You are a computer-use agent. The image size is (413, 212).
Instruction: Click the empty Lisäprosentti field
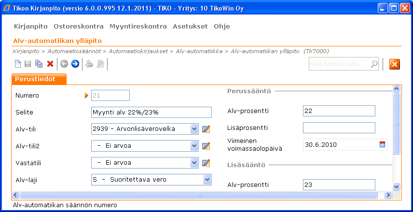pyautogui.click(x=339, y=127)
